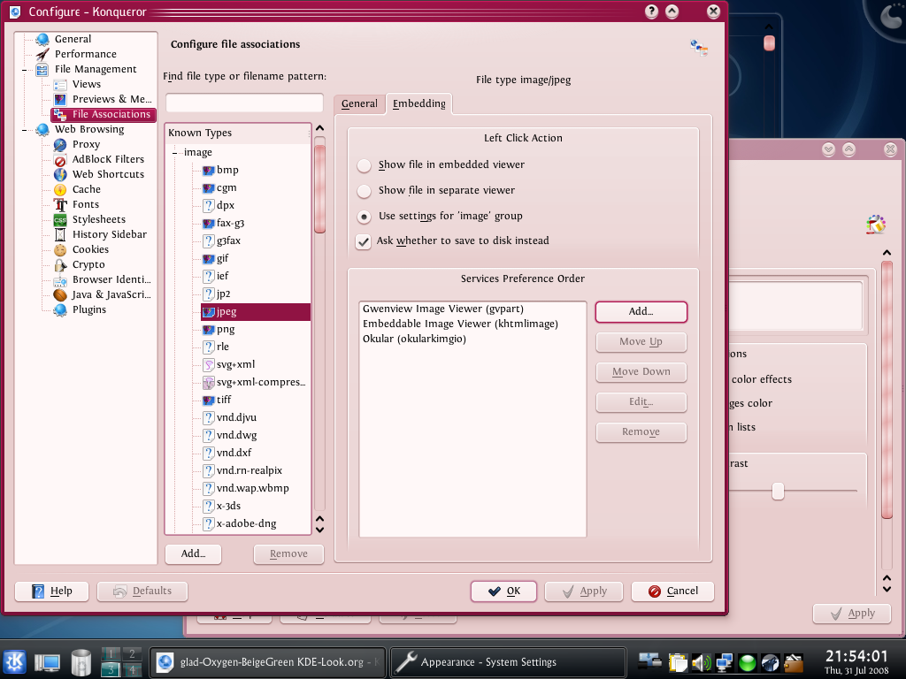The width and height of the screenshot is (906, 679).
Task: Click Add service button
Action: point(641,312)
